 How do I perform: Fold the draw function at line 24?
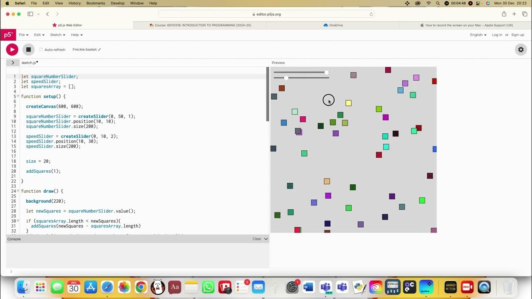click(x=18, y=191)
